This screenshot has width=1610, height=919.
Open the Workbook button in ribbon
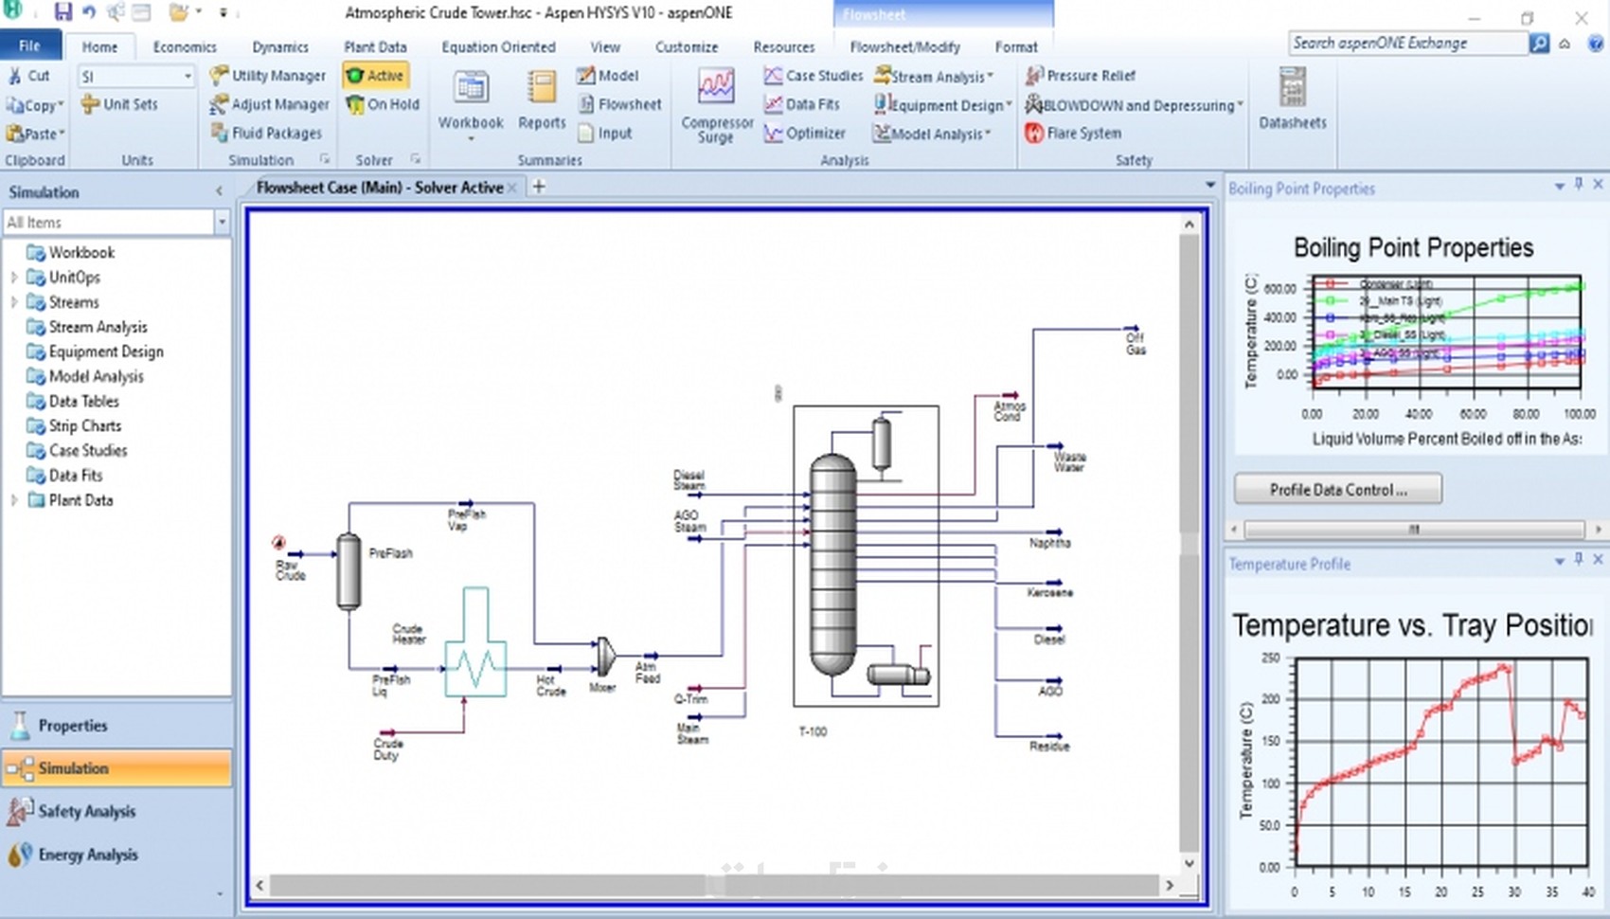(x=470, y=106)
